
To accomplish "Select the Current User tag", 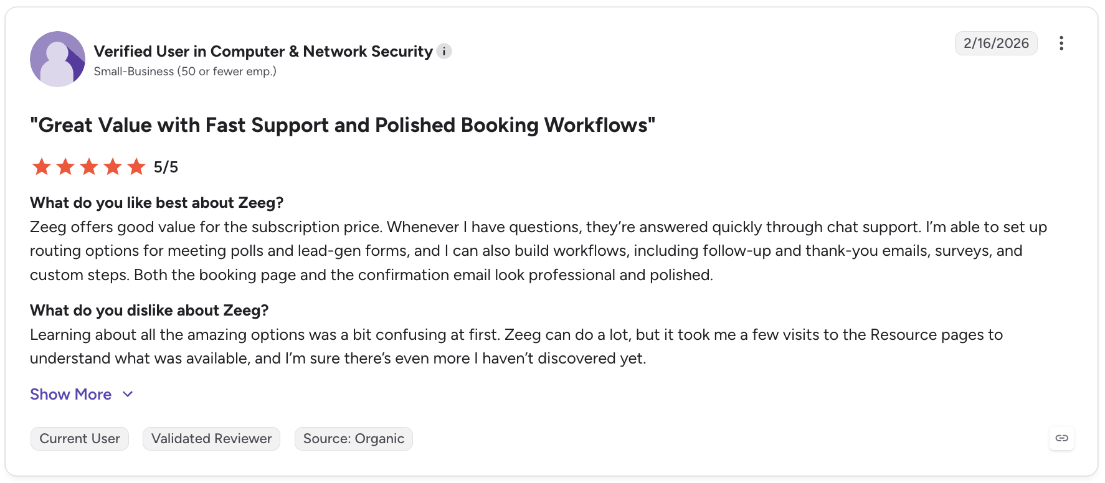I will [x=80, y=439].
